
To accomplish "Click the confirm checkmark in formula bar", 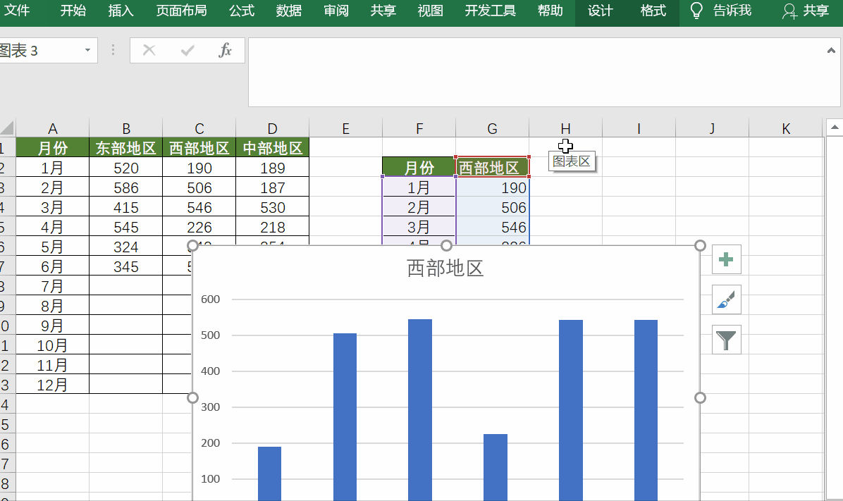I will coord(187,50).
